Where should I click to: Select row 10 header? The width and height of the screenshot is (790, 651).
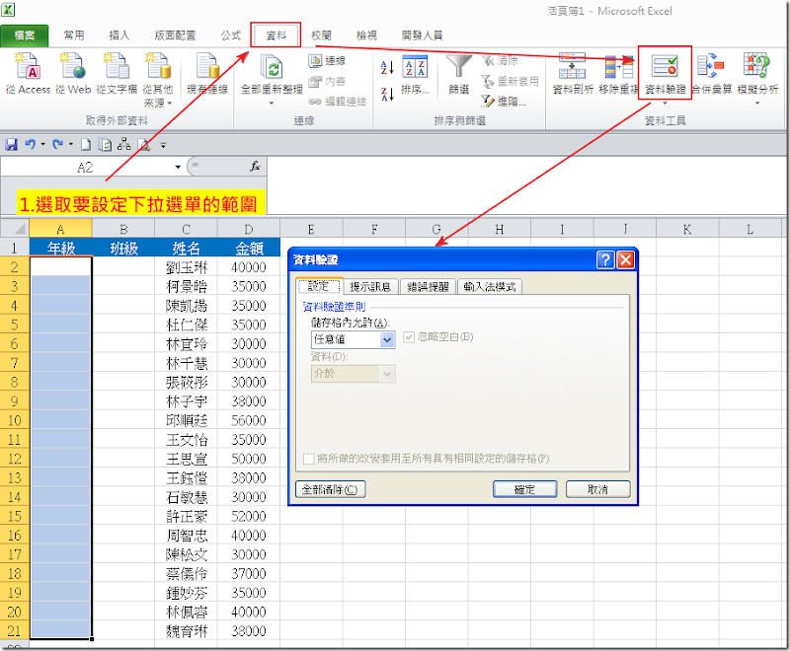point(15,420)
